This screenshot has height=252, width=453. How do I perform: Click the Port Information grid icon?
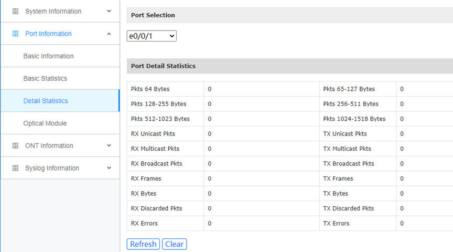pos(15,34)
